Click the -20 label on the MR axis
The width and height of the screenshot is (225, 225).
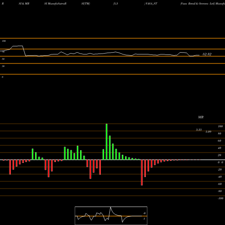(x=220, y=170)
